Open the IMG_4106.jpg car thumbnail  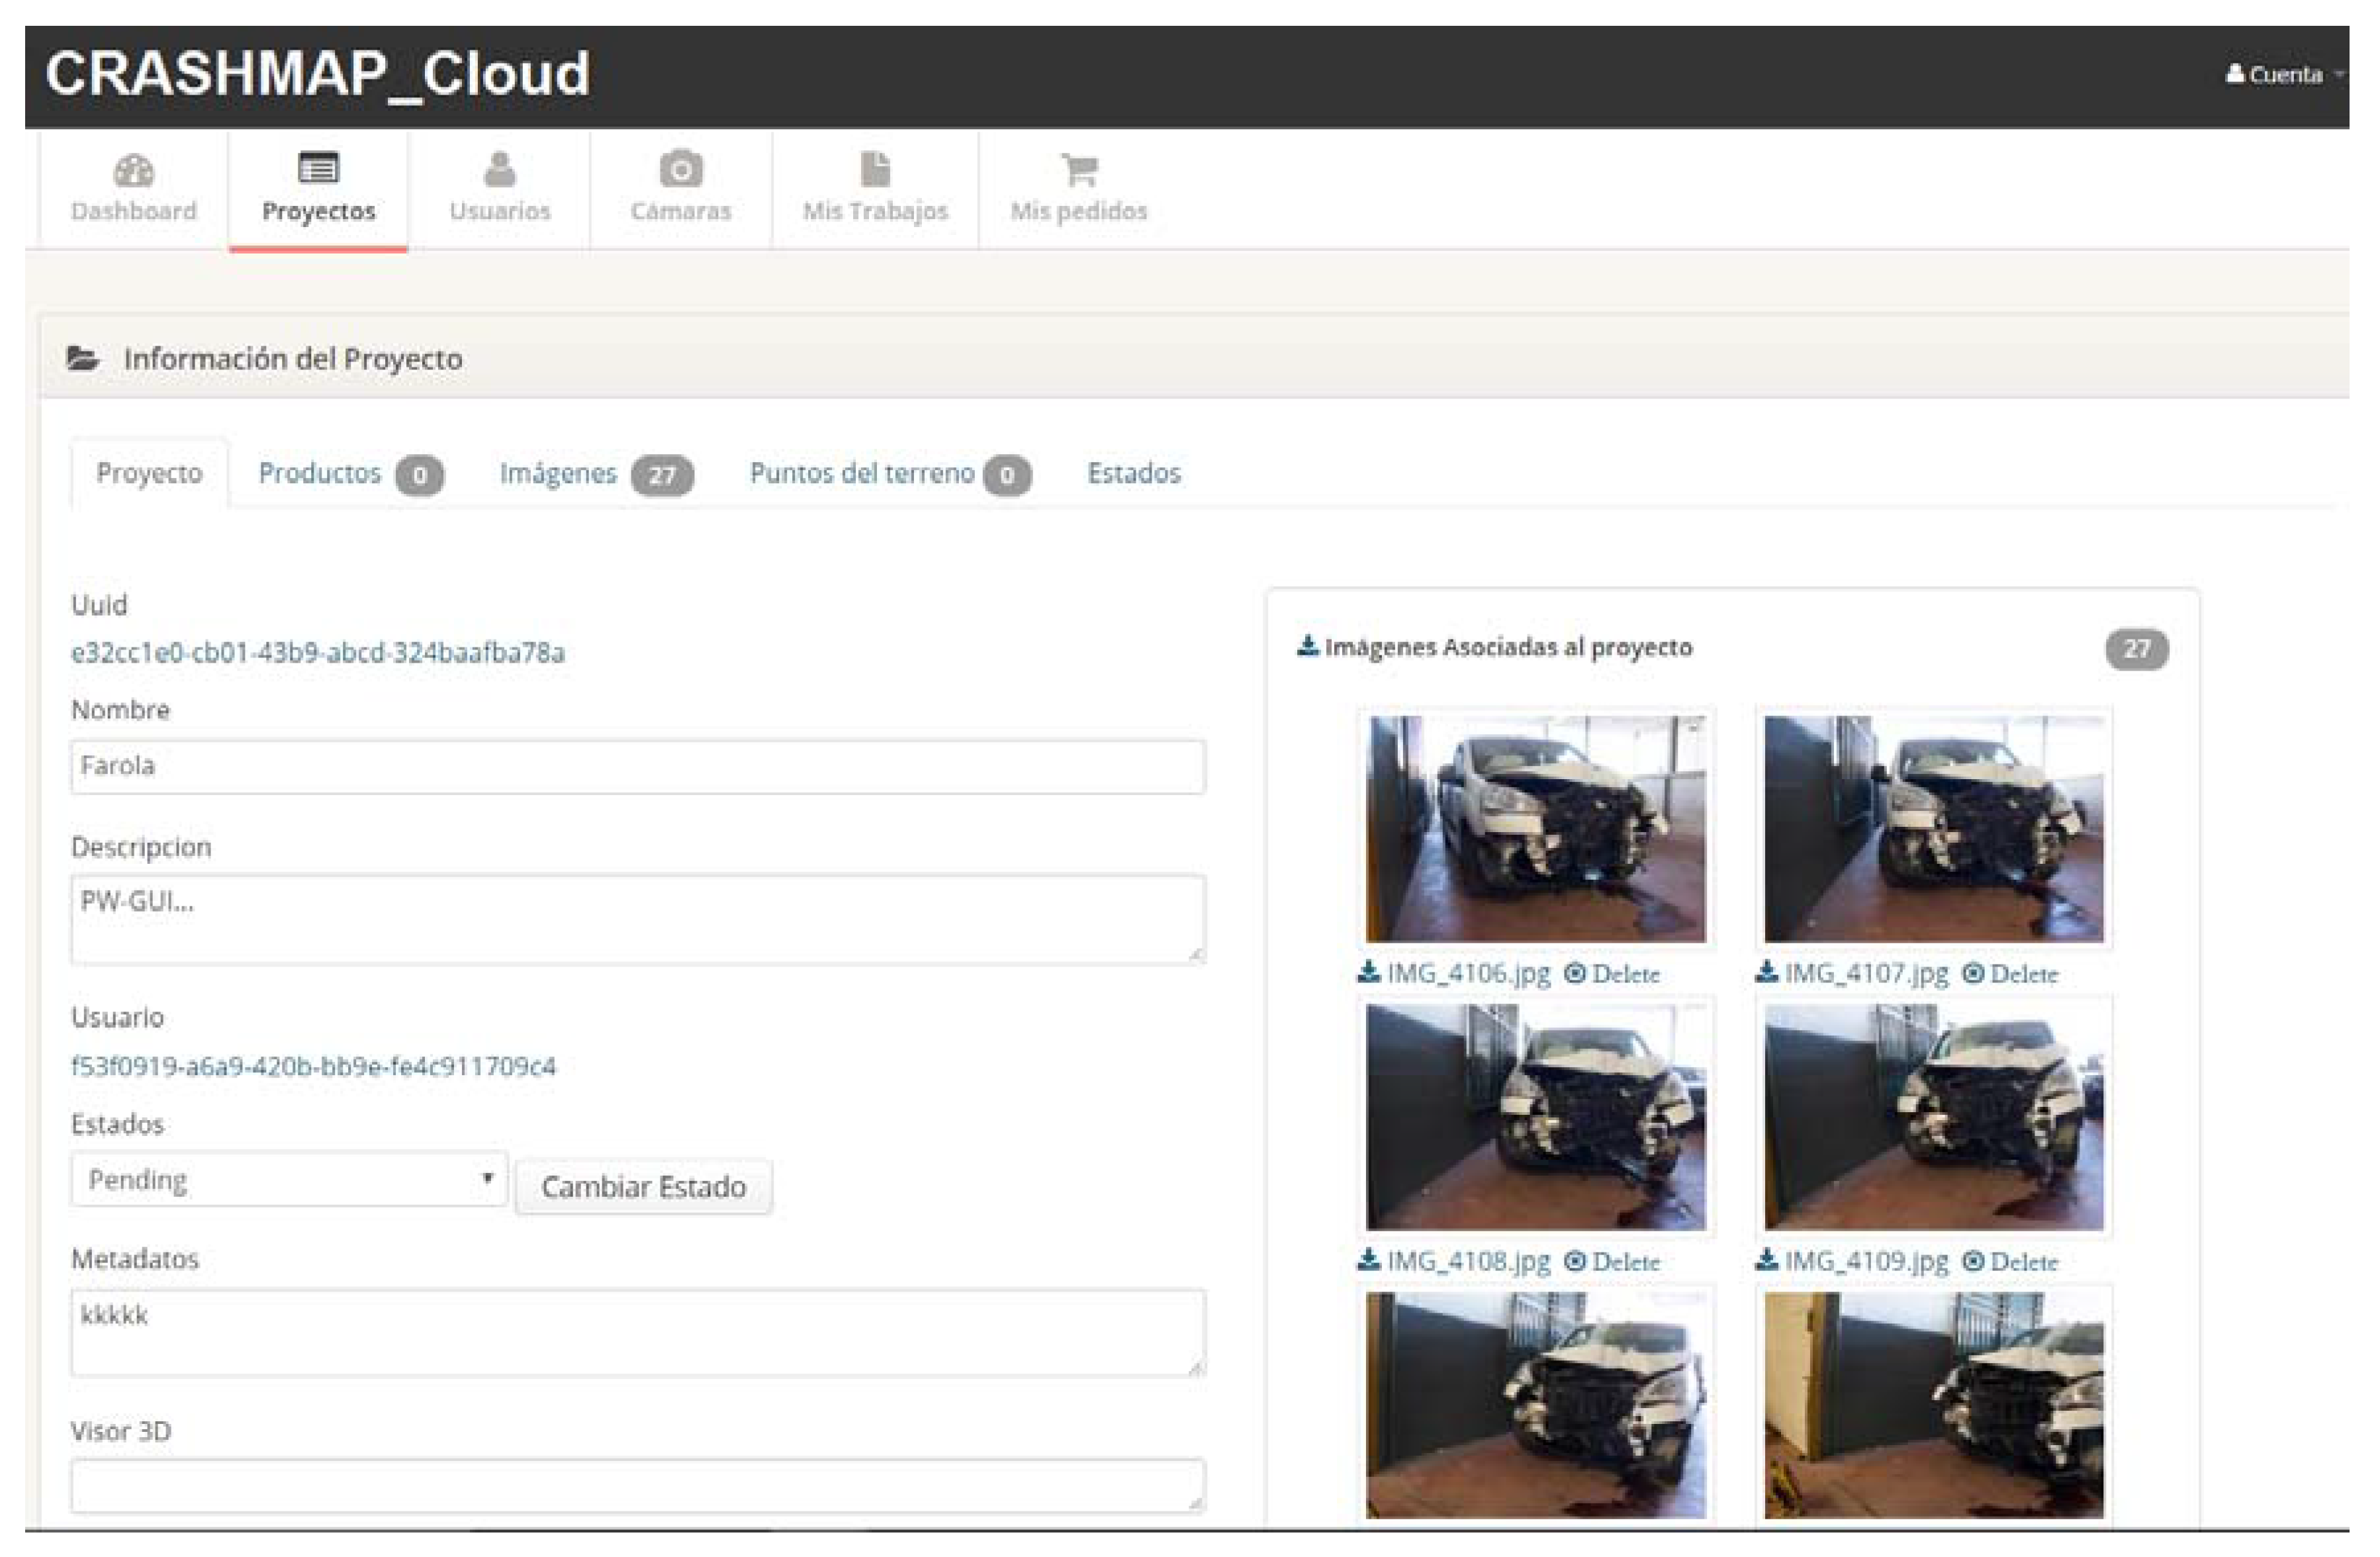[x=1536, y=828]
